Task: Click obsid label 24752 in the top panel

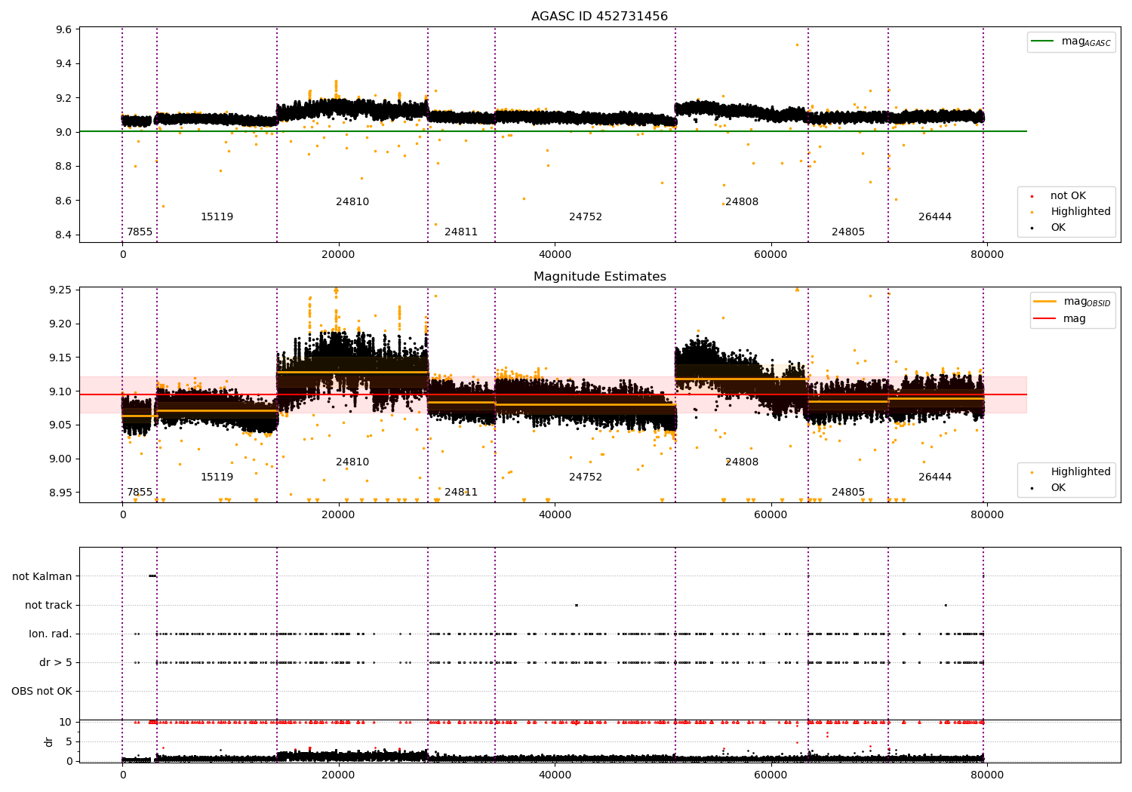Action: (x=586, y=217)
